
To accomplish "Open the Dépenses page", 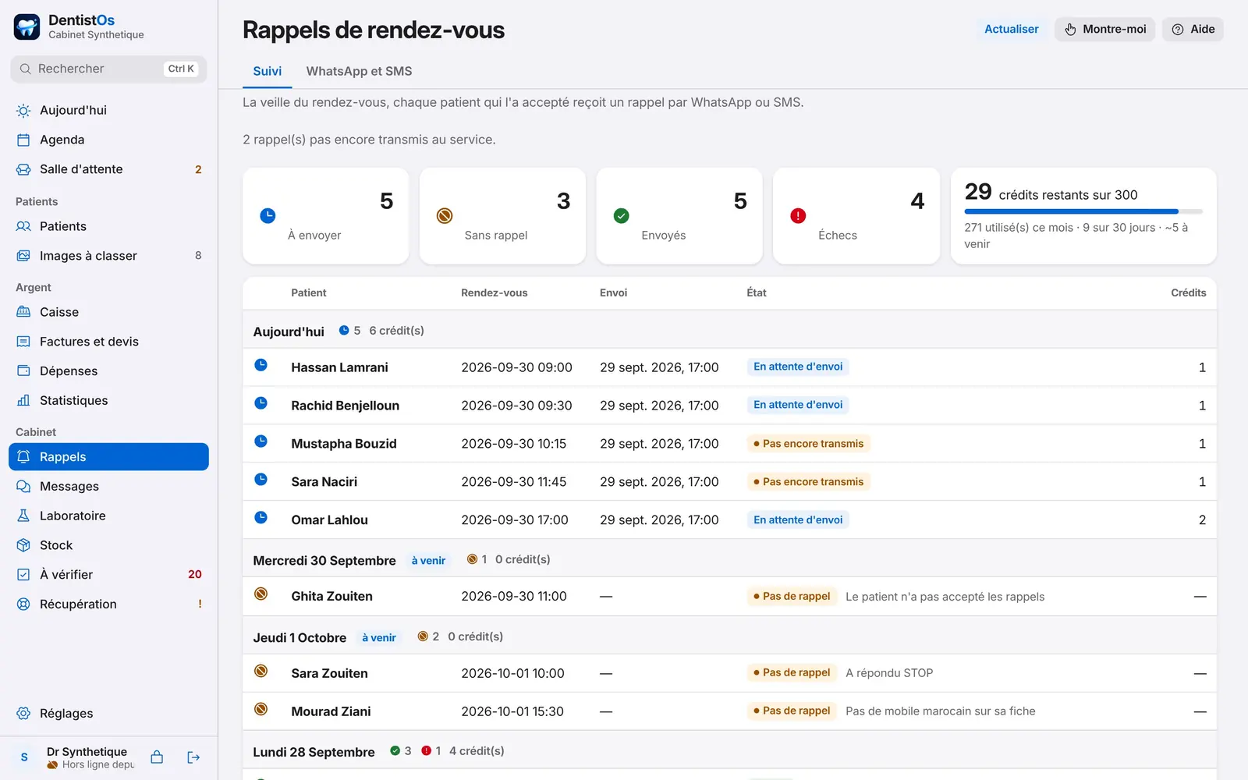I will coord(108,371).
